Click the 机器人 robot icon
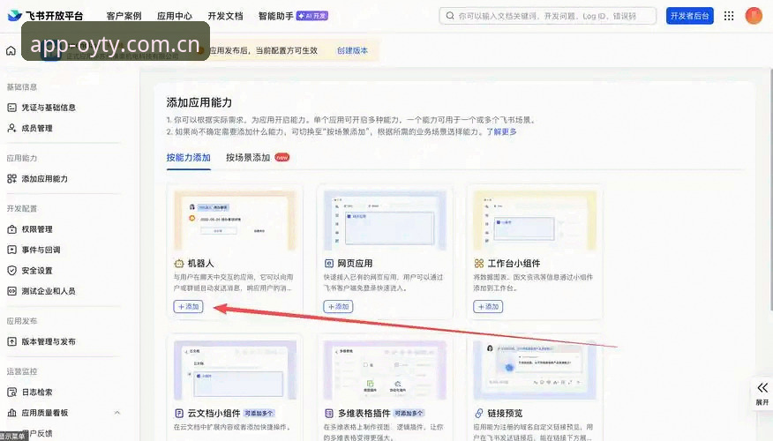 tap(179, 264)
